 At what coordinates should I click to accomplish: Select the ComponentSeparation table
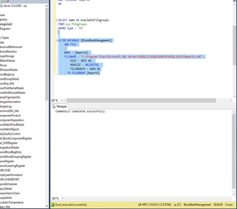12,120
